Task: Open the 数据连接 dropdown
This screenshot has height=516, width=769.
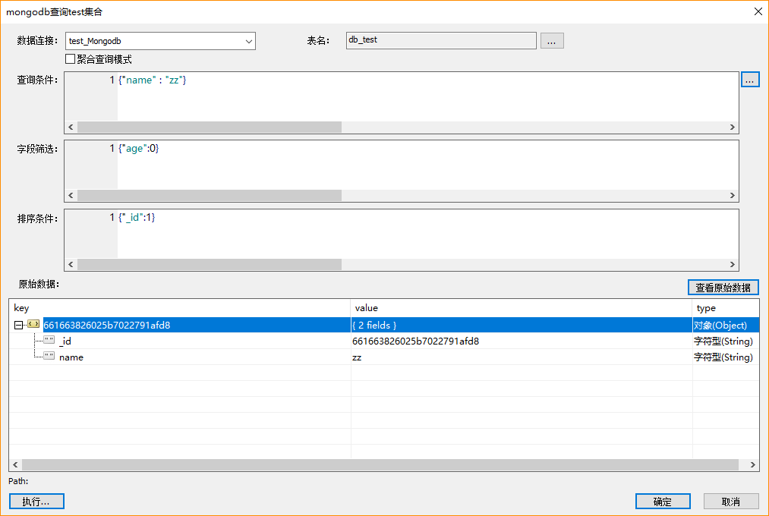Action: click(x=249, y=41)
